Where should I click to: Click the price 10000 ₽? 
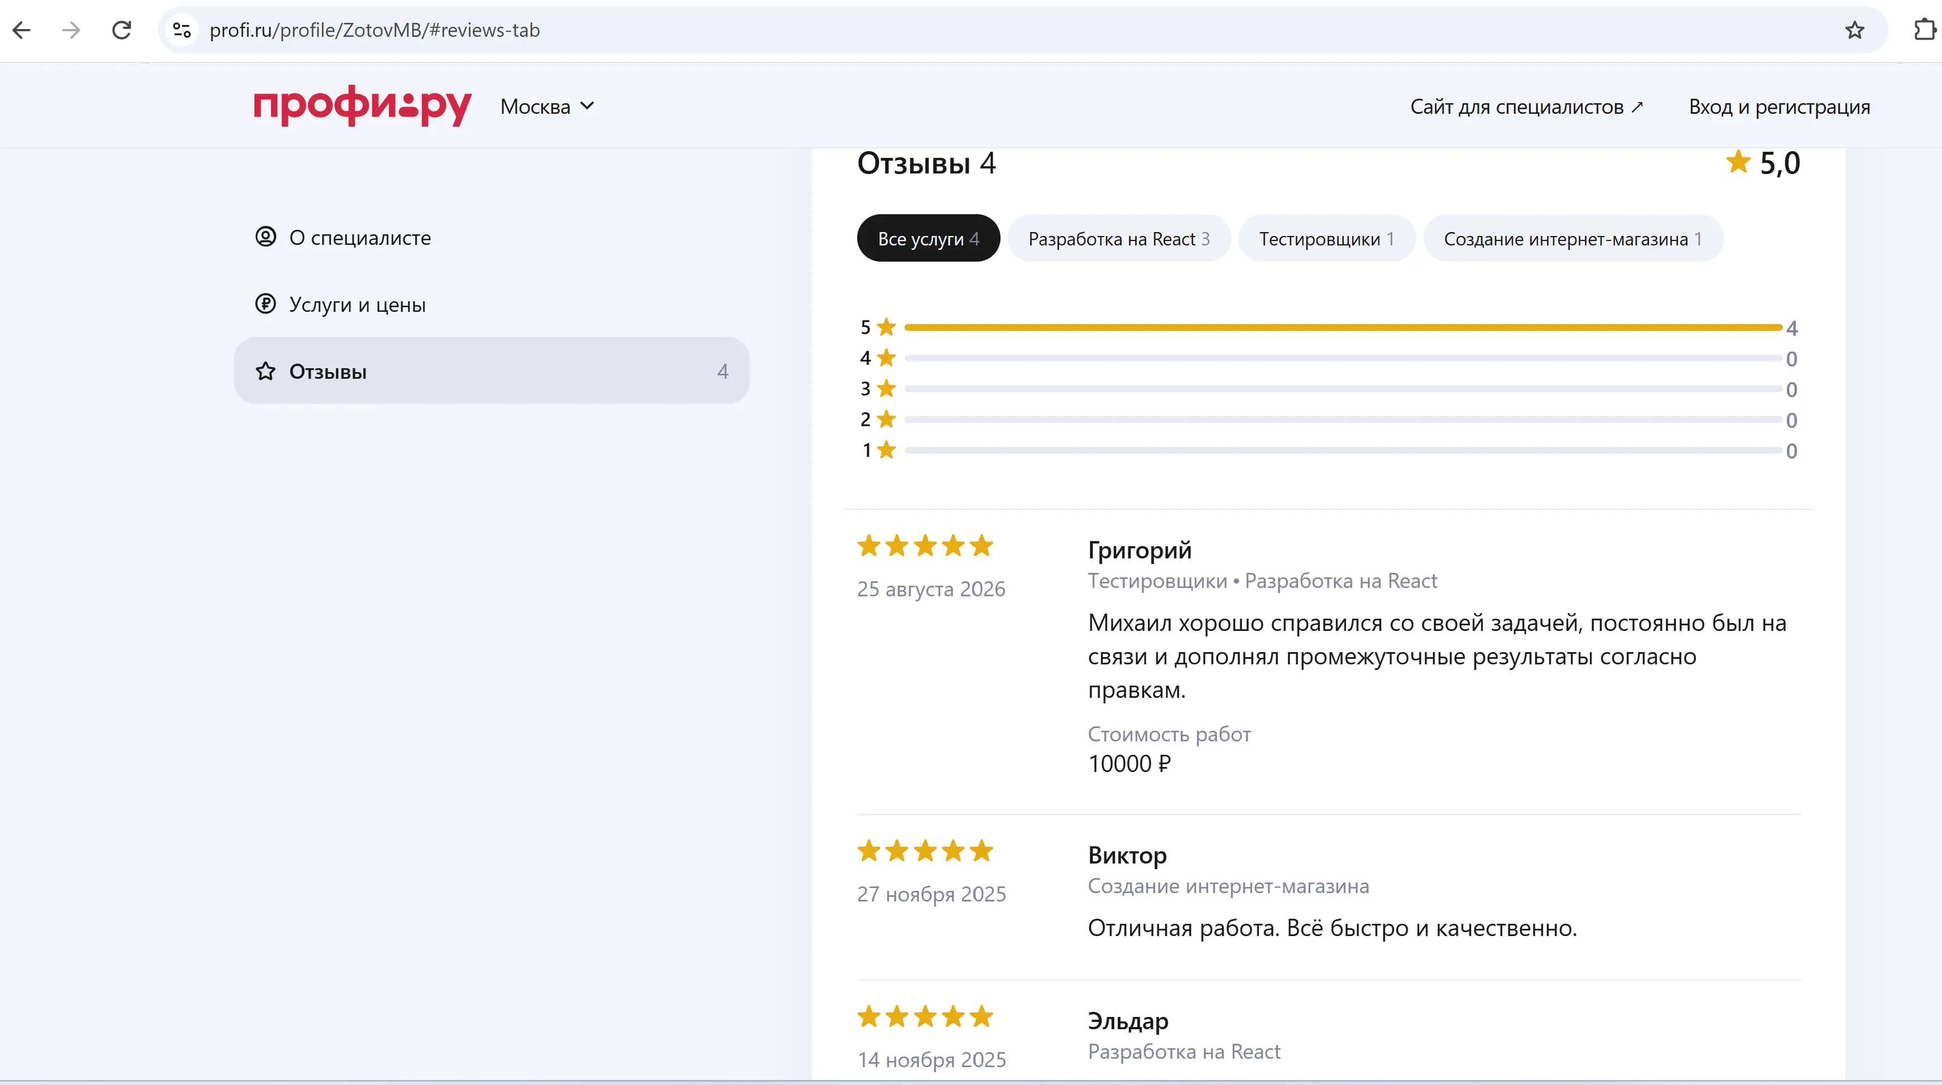pyautogui.click(x=1129, y=763)
